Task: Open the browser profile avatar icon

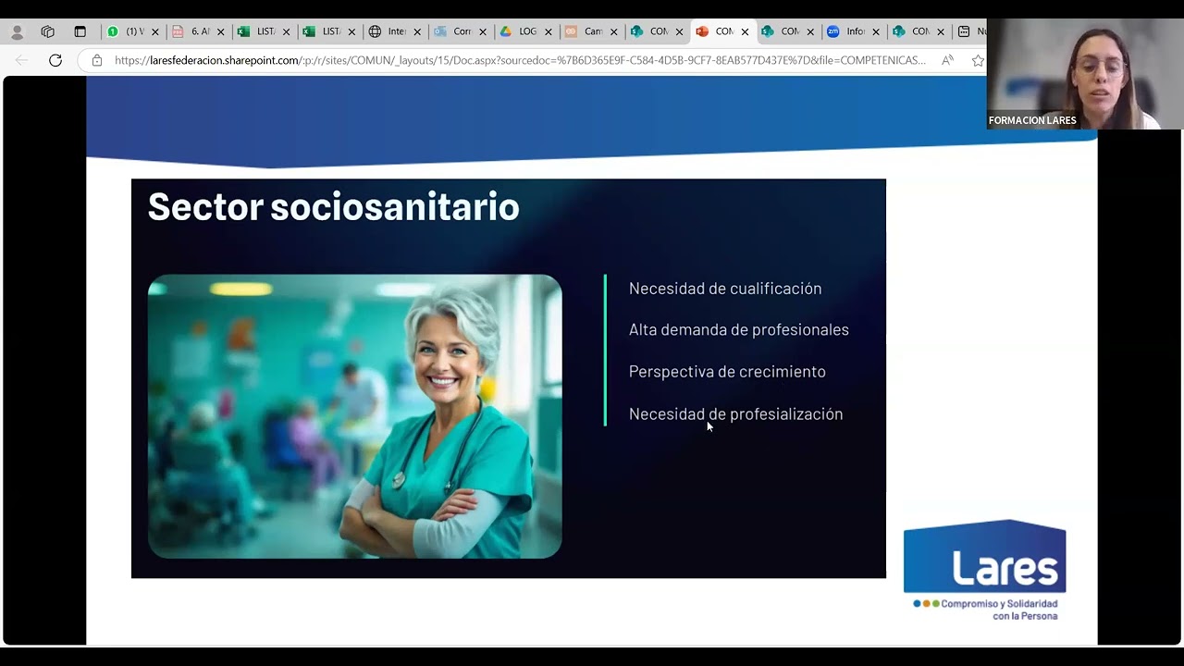Action: 17,32
